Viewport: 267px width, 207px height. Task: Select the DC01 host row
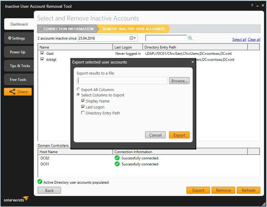[x=149, y=164]
